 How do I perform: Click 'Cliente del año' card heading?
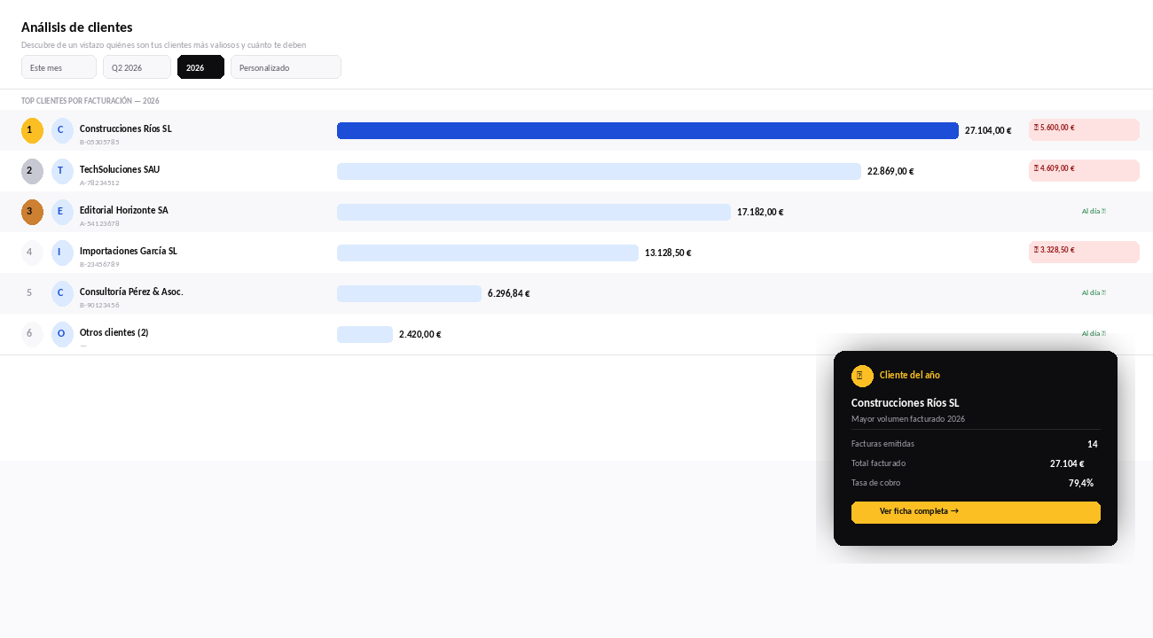(x=909, y=376)
